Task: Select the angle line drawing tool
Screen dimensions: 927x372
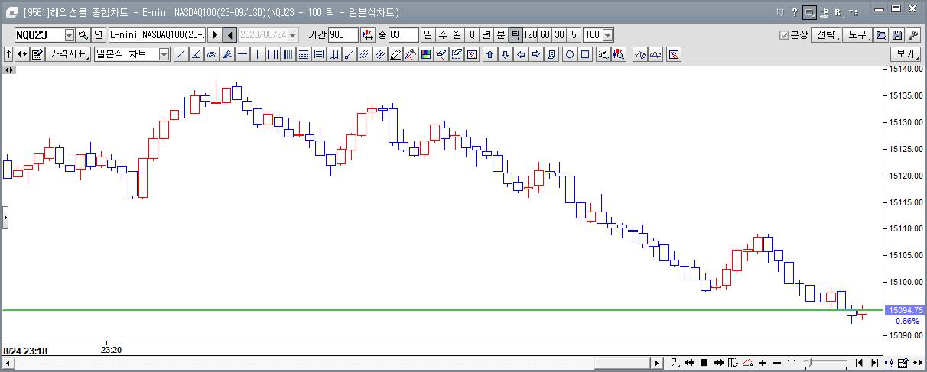Action: click(196, 54)
